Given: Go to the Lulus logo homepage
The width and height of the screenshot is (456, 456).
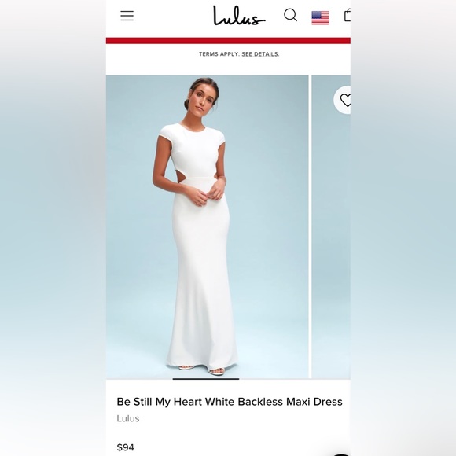Looking at the screenshot, I should tap(239, 16).
